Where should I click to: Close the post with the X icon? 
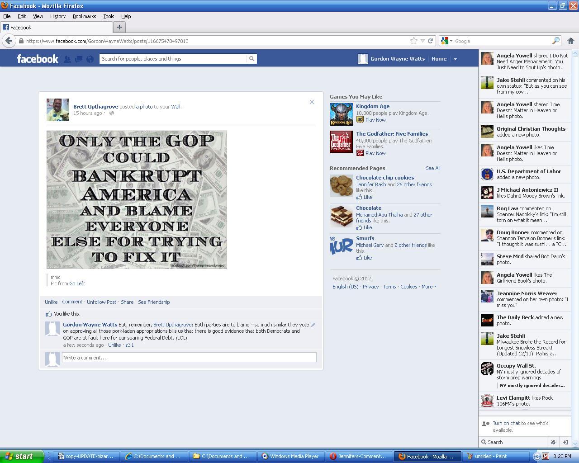pos(312,102)
